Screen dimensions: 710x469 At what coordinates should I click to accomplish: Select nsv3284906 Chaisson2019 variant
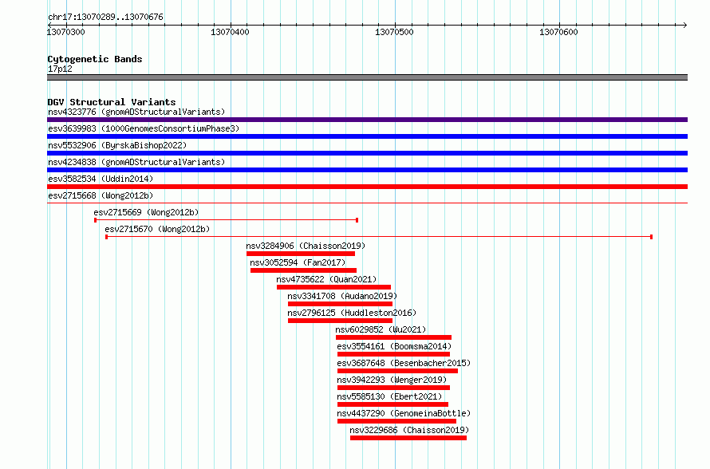coord(306,246)
